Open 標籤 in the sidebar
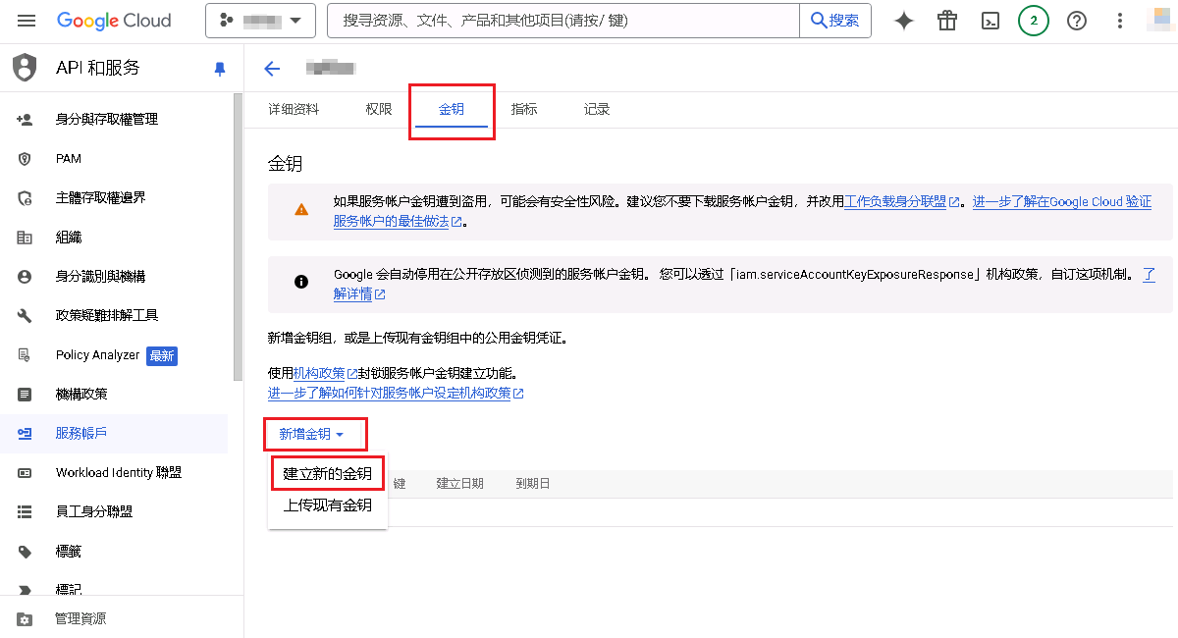The image size is (1178, 638). click(x=69, y=551)
